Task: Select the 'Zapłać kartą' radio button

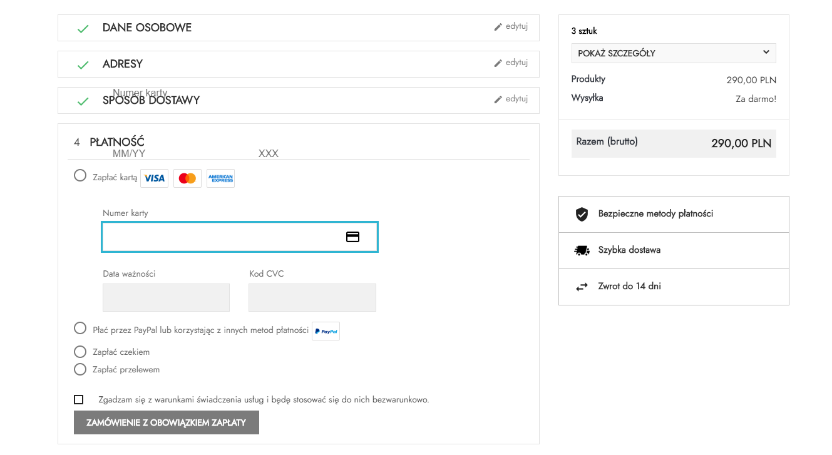Action: (x=80, y=175)
